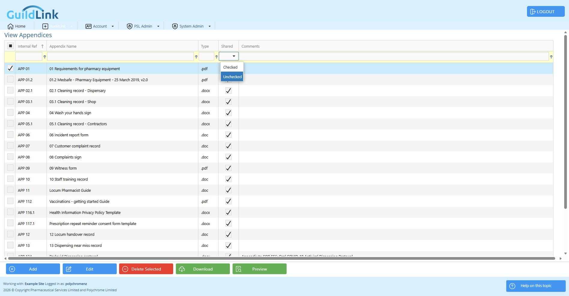
Task: Click the horizontal grid scrollbar
Action: pos(281,258)
